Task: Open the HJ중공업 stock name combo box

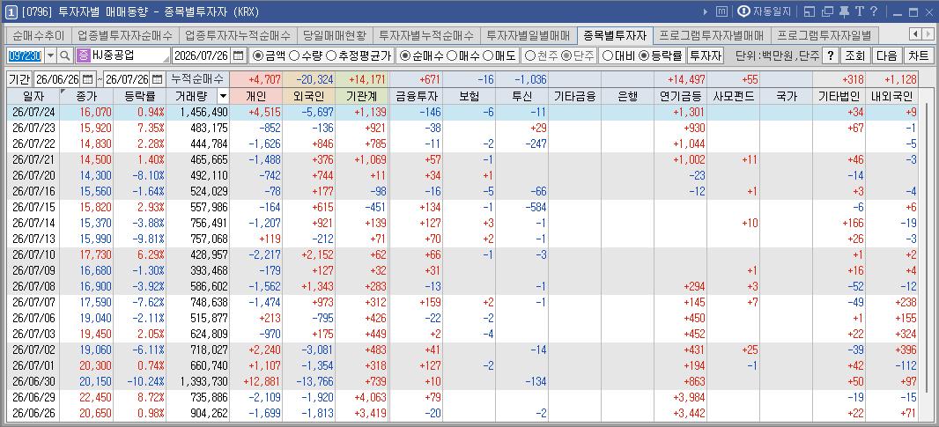Action: pos(123,56)
